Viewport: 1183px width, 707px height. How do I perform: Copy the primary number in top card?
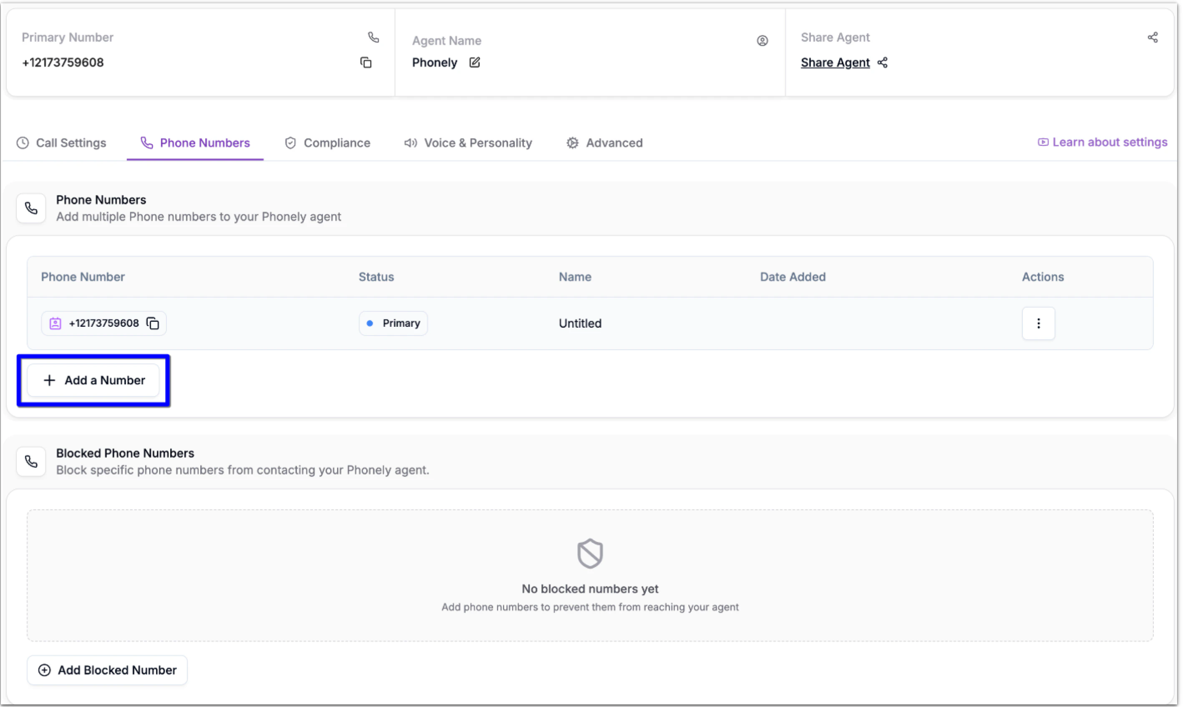pyautogui.click(x=365, y=63)
